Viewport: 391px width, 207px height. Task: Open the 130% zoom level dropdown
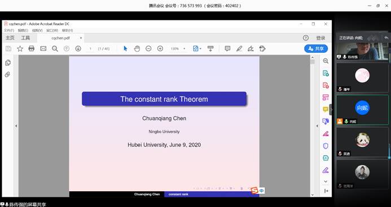point(178,49)
